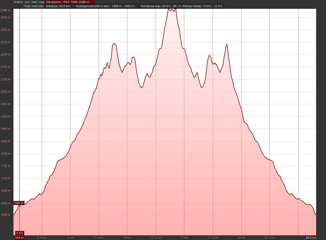Click the '22.5 km' x-axis label
The width and height of the screenshot is (326, 240).
[270, 238]
